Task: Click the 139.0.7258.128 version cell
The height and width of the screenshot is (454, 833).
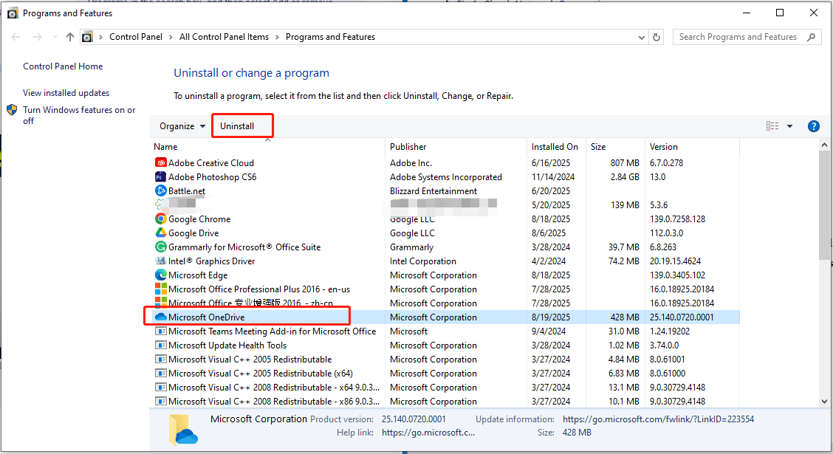Action: tap(677, 219)
